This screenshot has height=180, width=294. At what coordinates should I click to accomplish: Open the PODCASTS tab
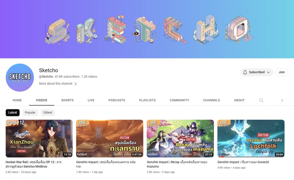pyautogui.click(x=117, y=100)
